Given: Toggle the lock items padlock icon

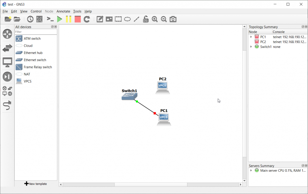Looking at the screenshot, I should [146, 19].
